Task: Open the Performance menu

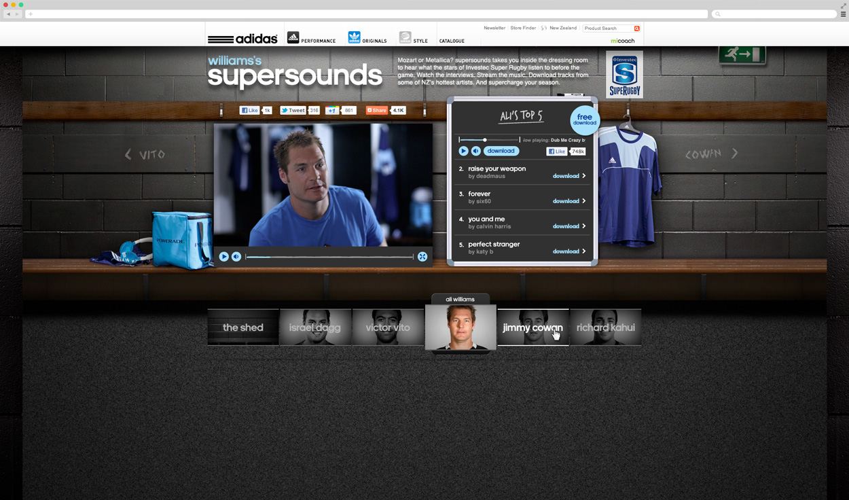Action: [319, 41]
